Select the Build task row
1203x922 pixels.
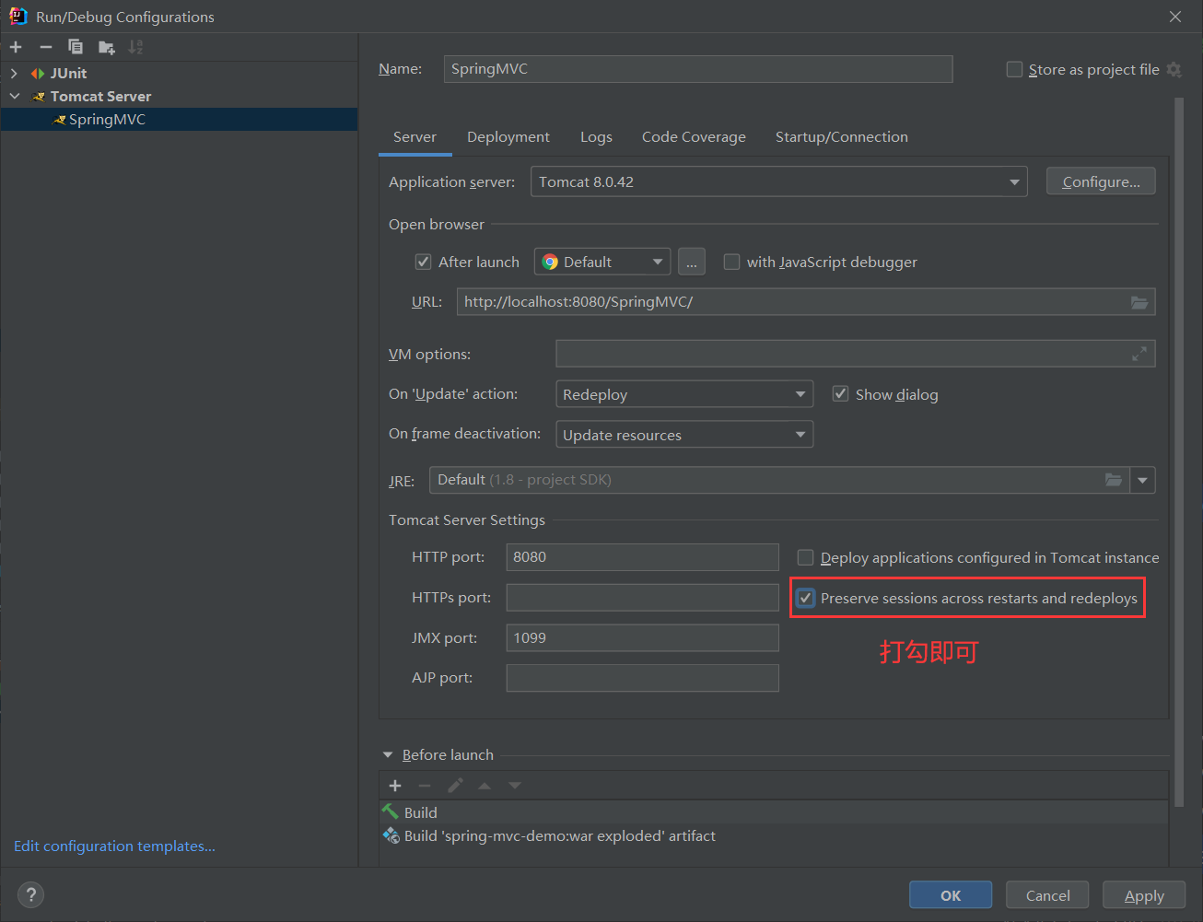(x=774, y=812)
